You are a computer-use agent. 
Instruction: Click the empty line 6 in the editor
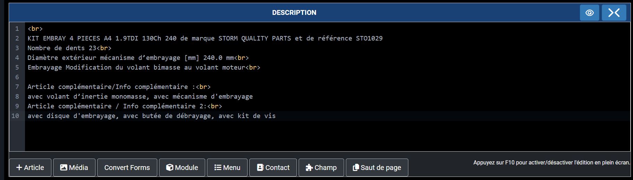327,77
